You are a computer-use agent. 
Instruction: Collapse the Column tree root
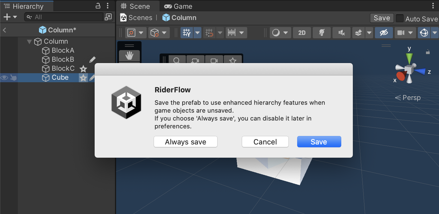click(x=29, y=42)
